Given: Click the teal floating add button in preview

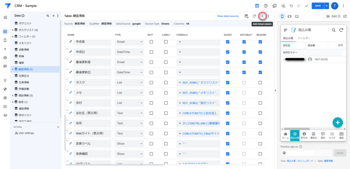Looking at the screenshot, I should click(x=337, y=122).
